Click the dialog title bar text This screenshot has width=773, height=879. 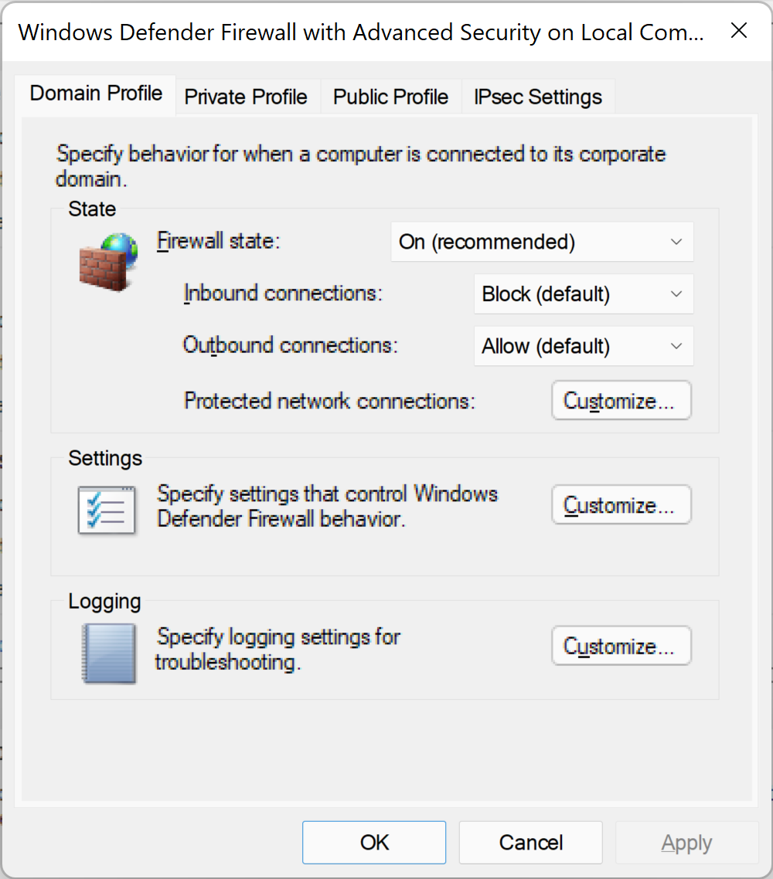point(361,32)
